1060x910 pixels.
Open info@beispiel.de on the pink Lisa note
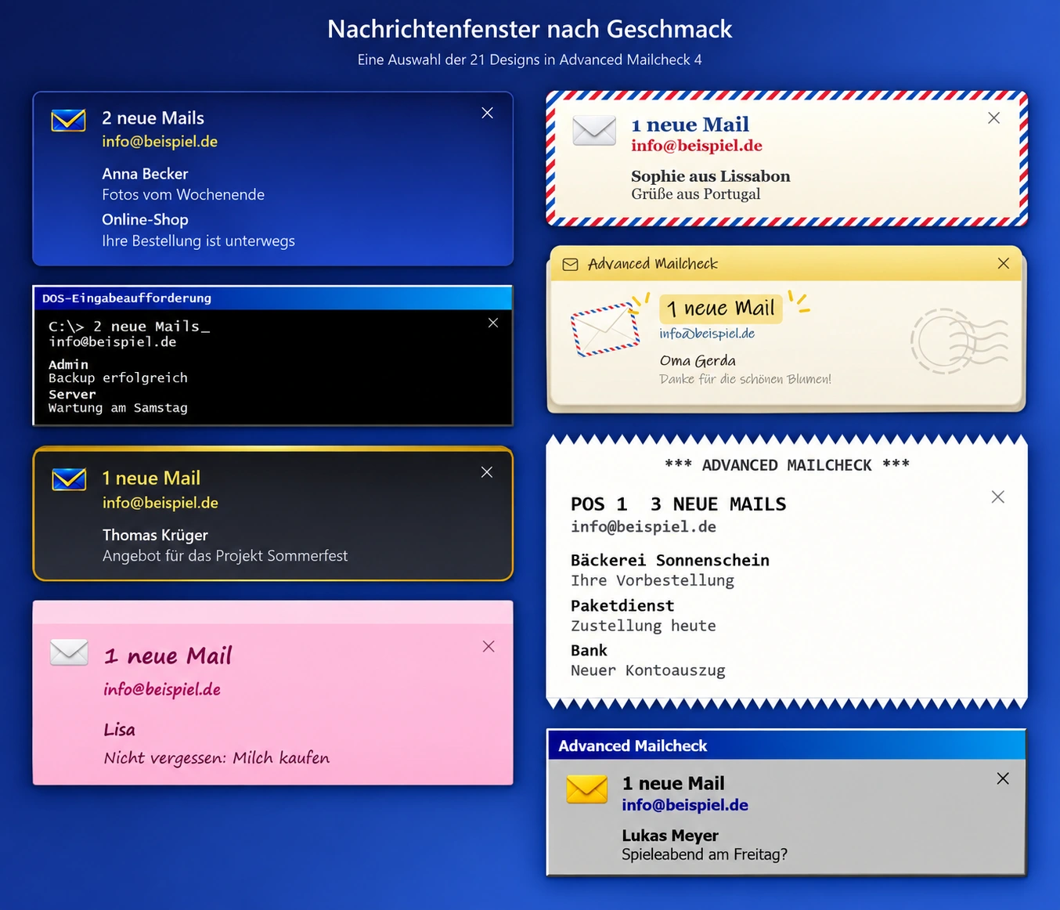coord(162,689)
